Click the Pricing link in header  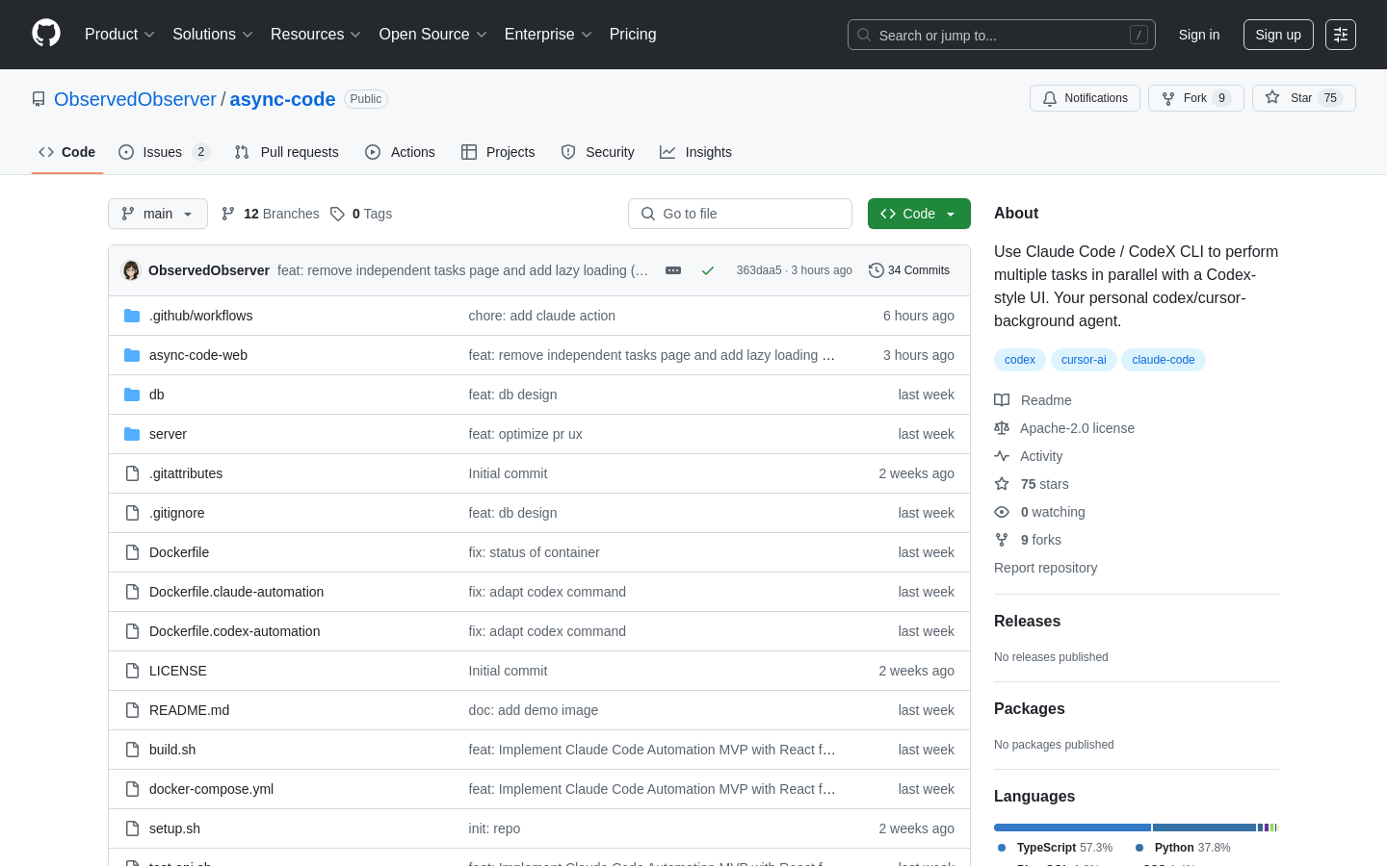click(633, 35)
